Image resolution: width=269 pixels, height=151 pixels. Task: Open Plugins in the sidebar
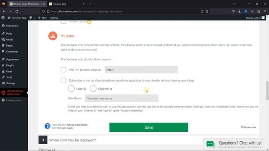10,65
